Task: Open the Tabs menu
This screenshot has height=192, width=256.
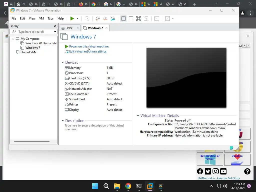Action: (50, 18)
